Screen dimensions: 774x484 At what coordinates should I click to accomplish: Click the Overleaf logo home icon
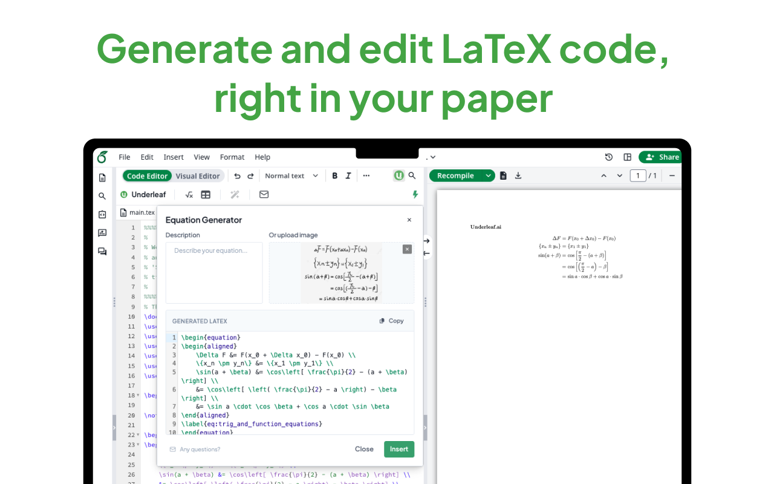tap(102, 157)
